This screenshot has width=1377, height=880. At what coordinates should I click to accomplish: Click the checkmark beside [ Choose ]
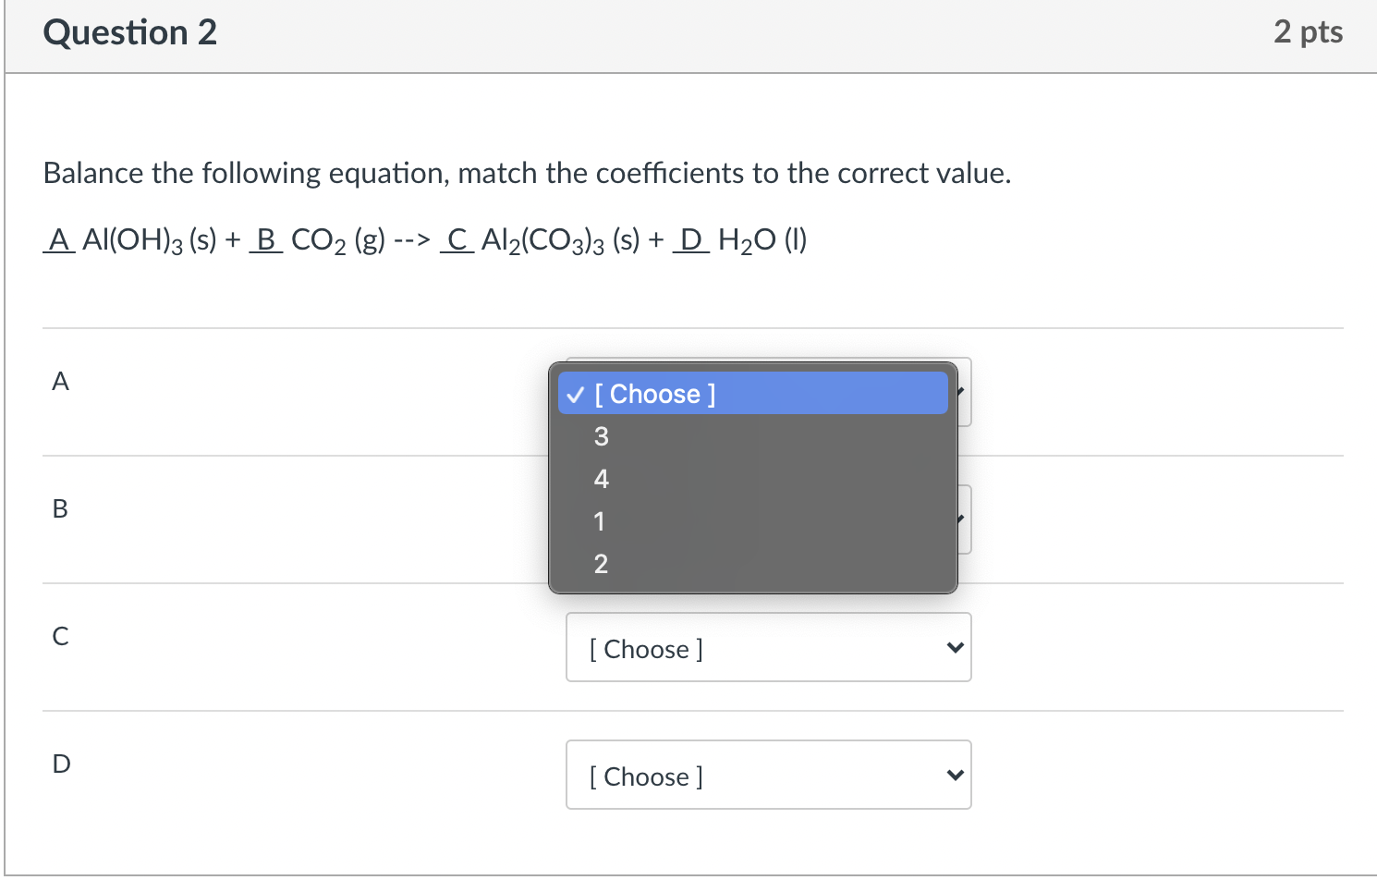click(575, 395)
